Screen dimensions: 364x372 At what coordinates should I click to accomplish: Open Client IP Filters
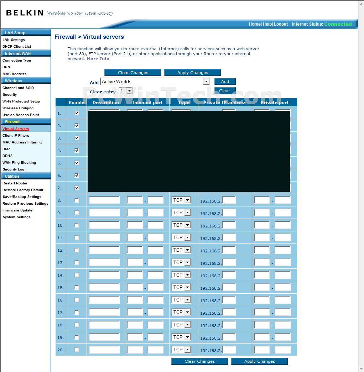[16, 136]
